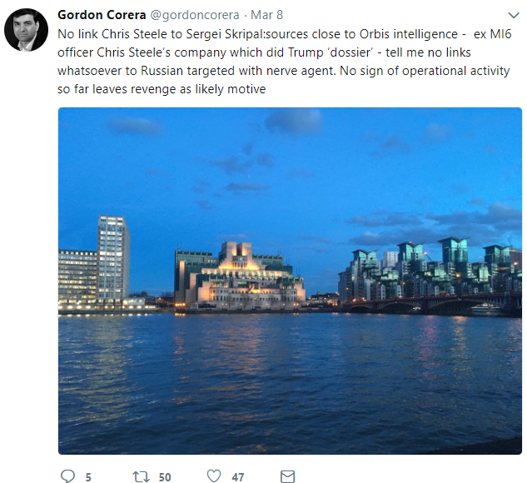The height and width of the screenshot is (483, 527).
Task: Visit the @gordoncorera handle link
Action: pos(195,15)
